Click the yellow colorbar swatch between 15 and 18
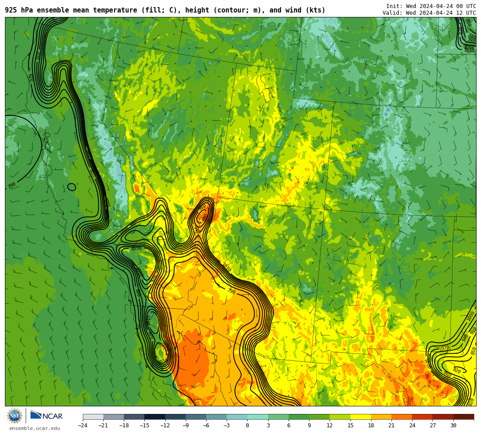Screen dimensions: 481x434 point(360,417)
